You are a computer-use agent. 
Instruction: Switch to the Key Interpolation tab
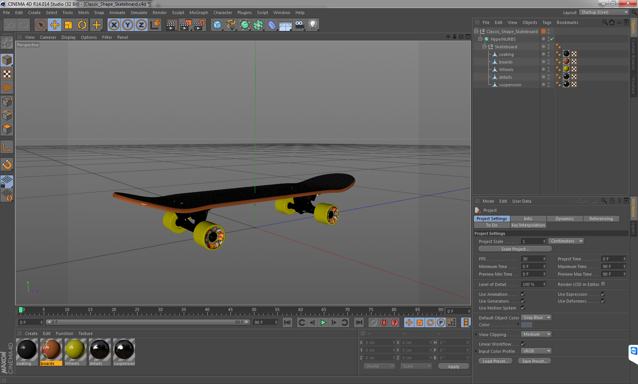point(528,225)
